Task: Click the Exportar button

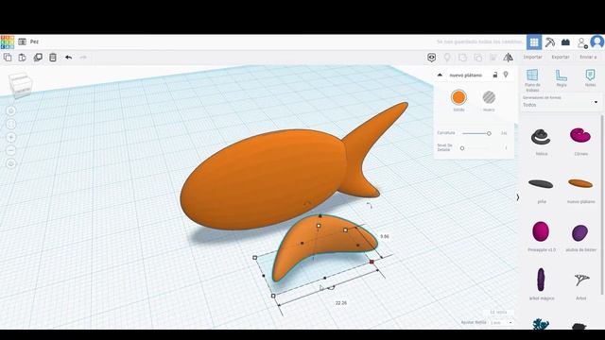Action: pos(561,57)
